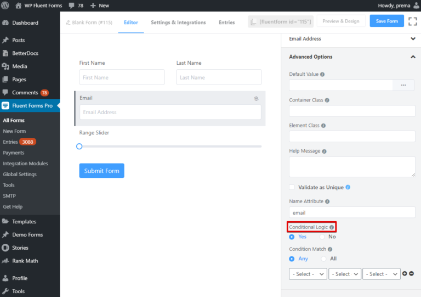This screenshot has height=297, width=421.
Task: Click the Stories icon in sidebar
Action: pos(5,248)
